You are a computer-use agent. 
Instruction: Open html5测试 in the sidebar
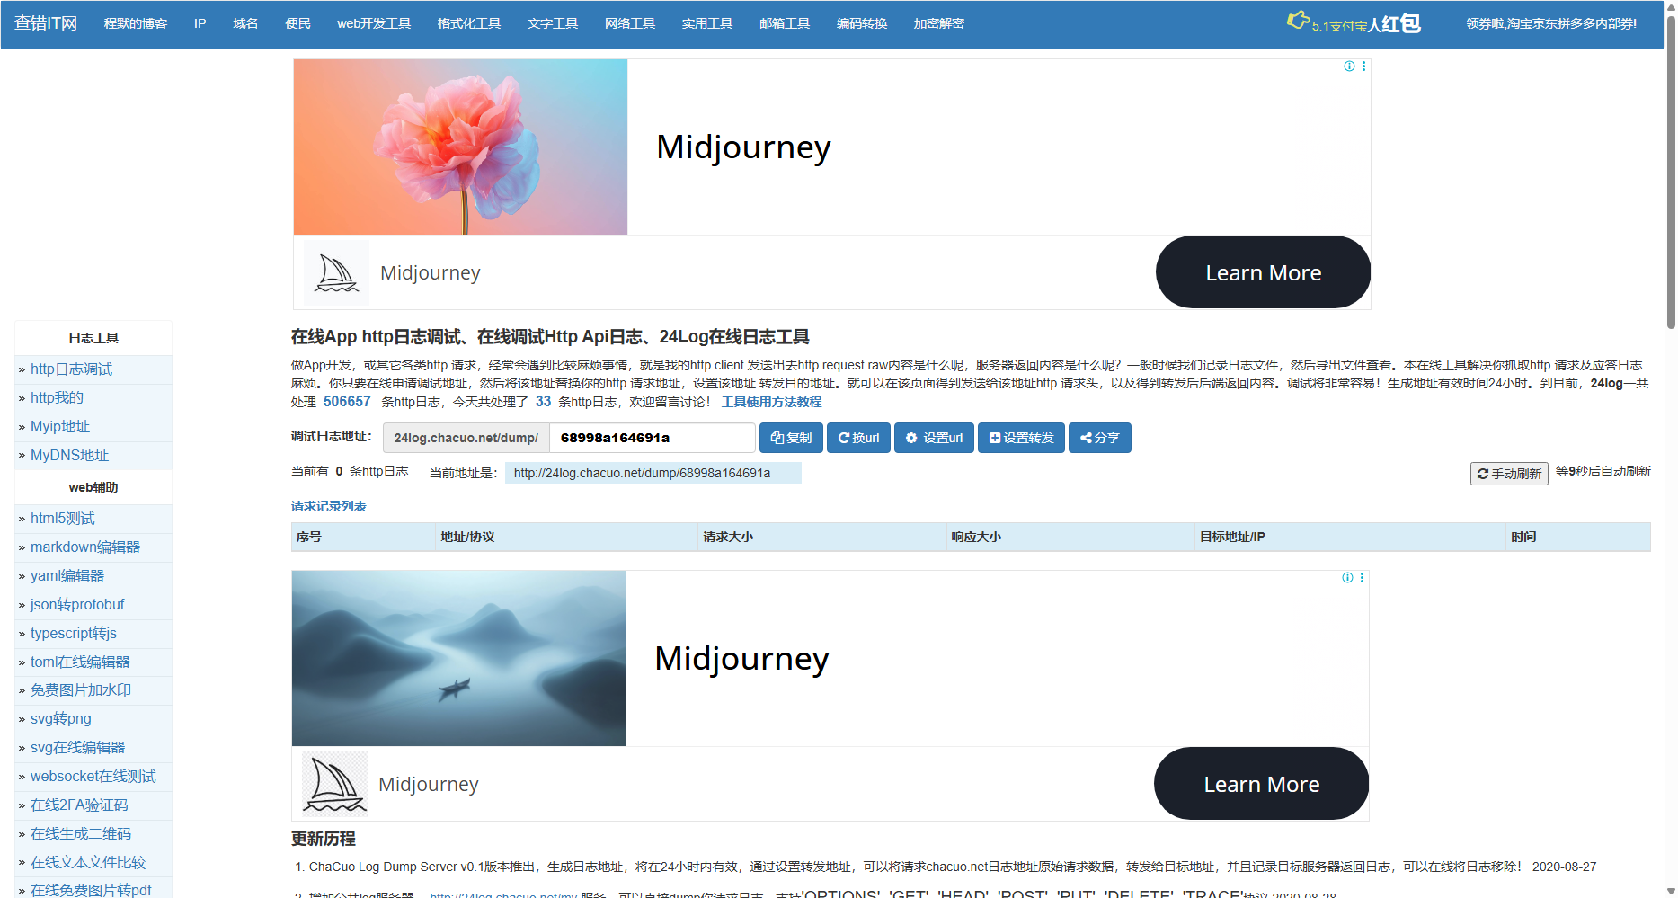click(x=63, y=519)
